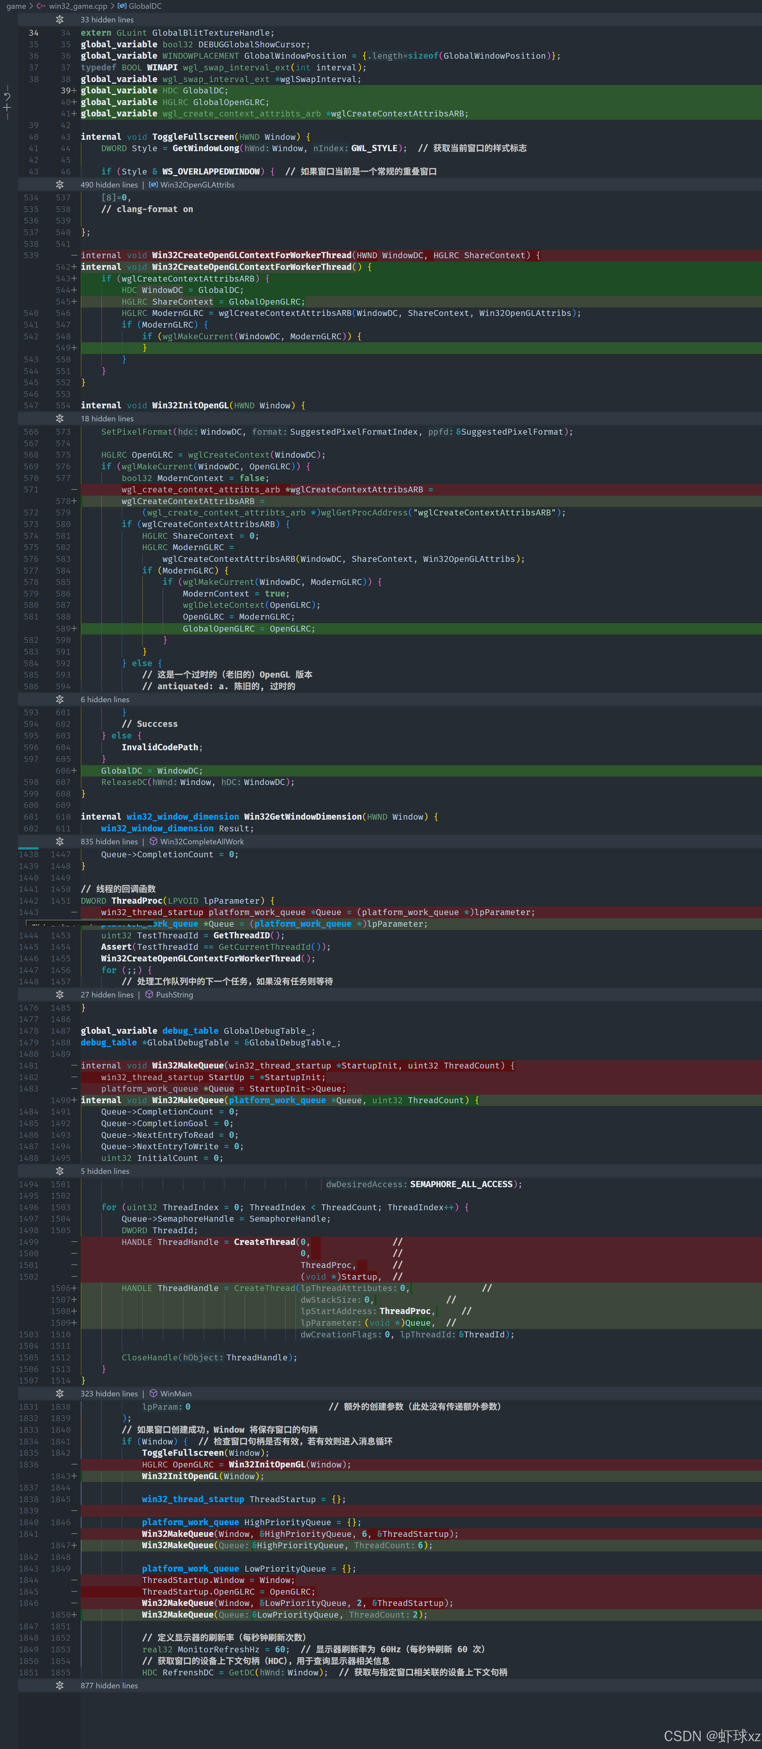The height and width of the screenshot is (1749, 762).
Task: Jump to the PushString symbol link
Action: point(175,995)
